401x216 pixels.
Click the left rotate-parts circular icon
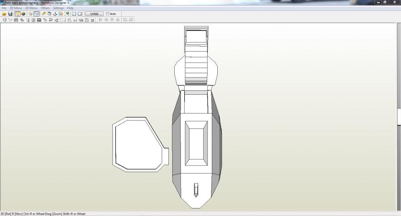coord(125,20)
